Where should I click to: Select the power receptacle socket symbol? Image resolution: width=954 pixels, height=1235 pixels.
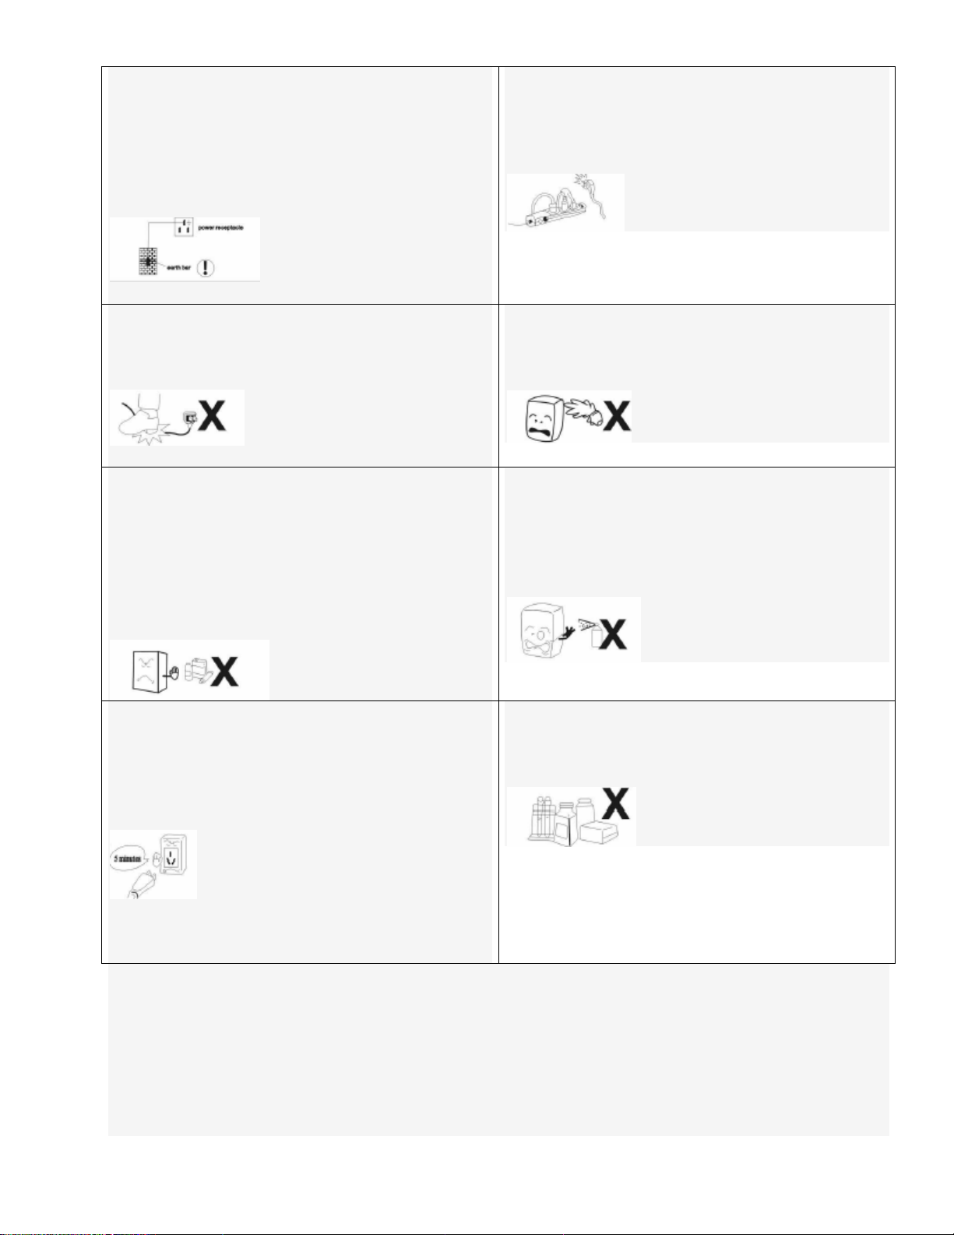[x=184, y=228]
